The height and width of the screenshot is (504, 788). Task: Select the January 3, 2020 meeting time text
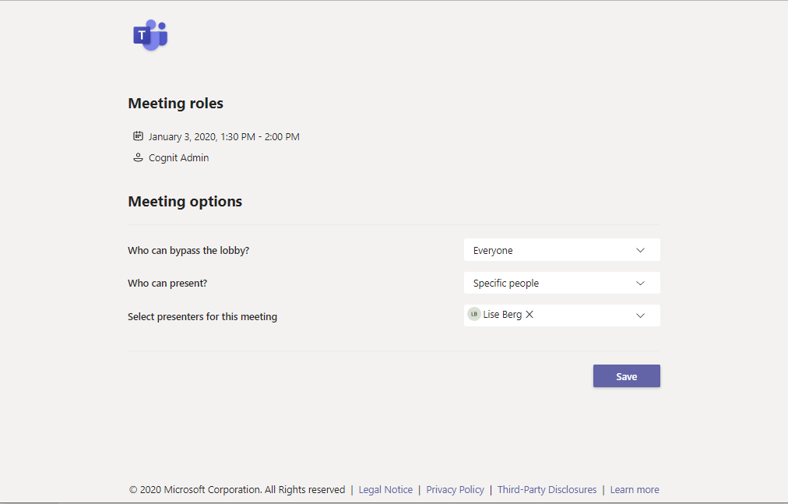point(223,137)
